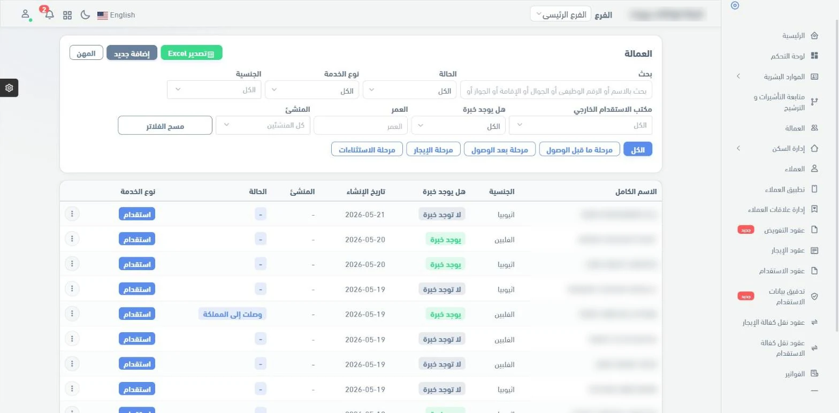
Task: Click the إضافة جديد button
Action: pos(132,53)
